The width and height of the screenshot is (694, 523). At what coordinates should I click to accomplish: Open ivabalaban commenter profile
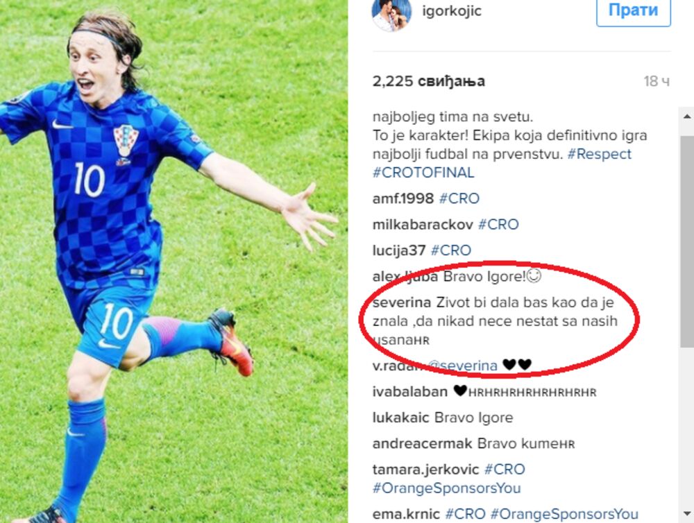click(410, 392)
